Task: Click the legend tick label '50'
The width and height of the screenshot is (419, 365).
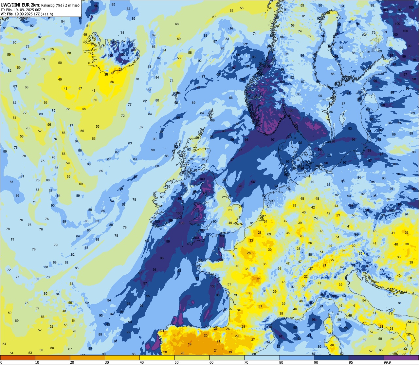Action: coord(176,362)
